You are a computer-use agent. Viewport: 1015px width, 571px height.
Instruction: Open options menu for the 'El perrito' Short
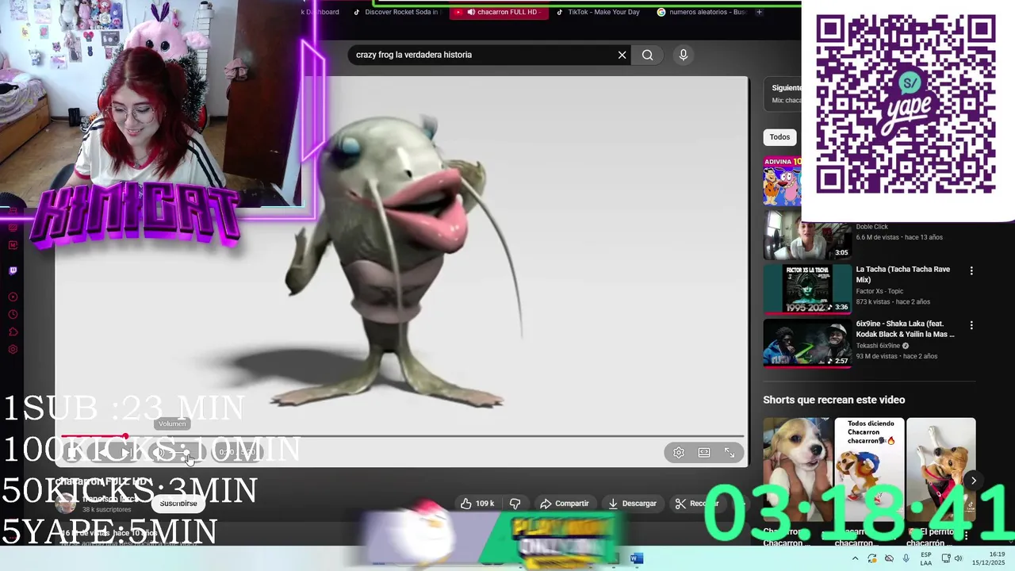pos(966,535)
